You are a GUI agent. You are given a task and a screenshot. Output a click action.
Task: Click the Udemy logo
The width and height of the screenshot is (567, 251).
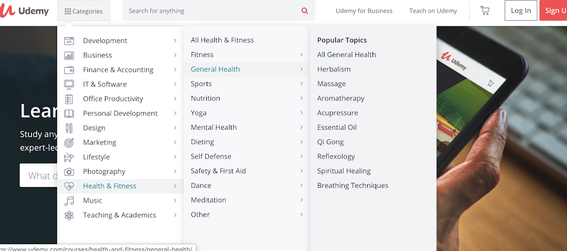pos(24,11)
